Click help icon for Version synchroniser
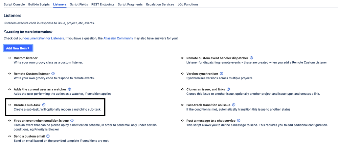 point(222,73)
